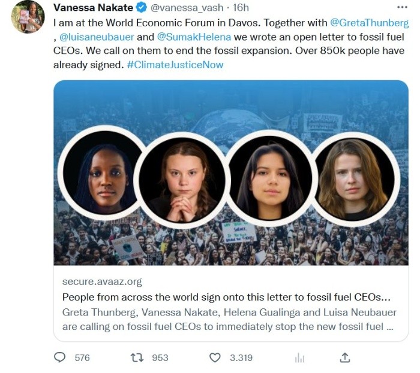Open the @GretaThunberg mention link
The height and width of the screenshot is (373, 420).
[x=369, y=23]
